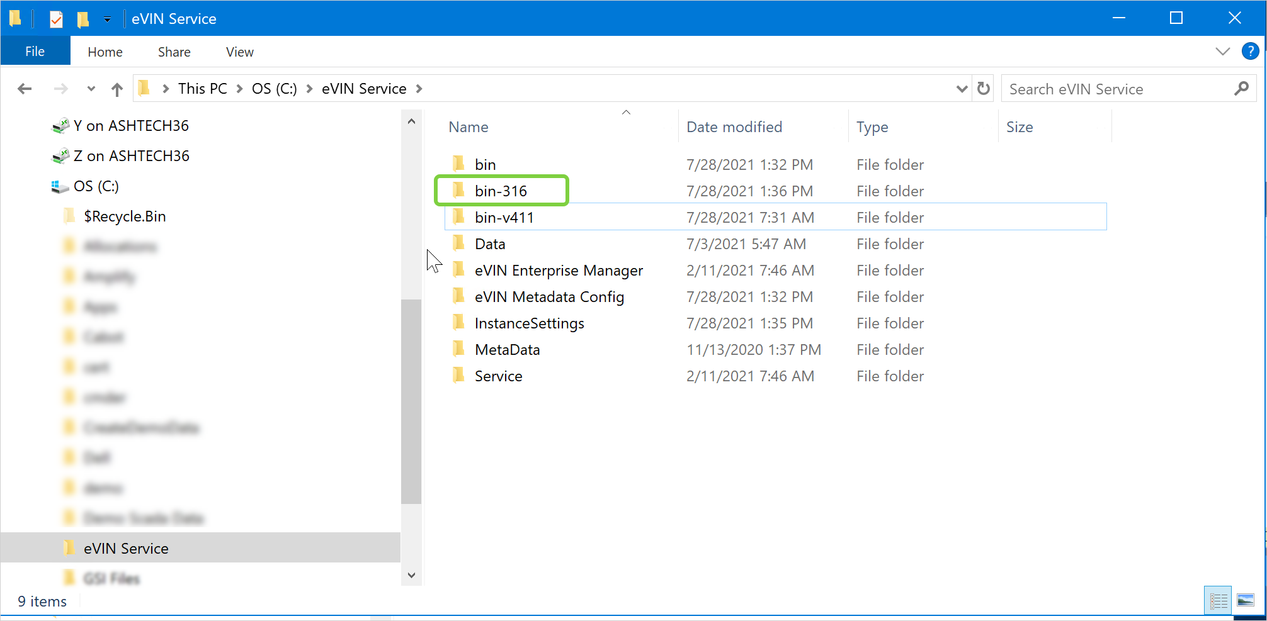Click in the Search eVIN Service field
1267x621 pixels.
point(1115,89)
